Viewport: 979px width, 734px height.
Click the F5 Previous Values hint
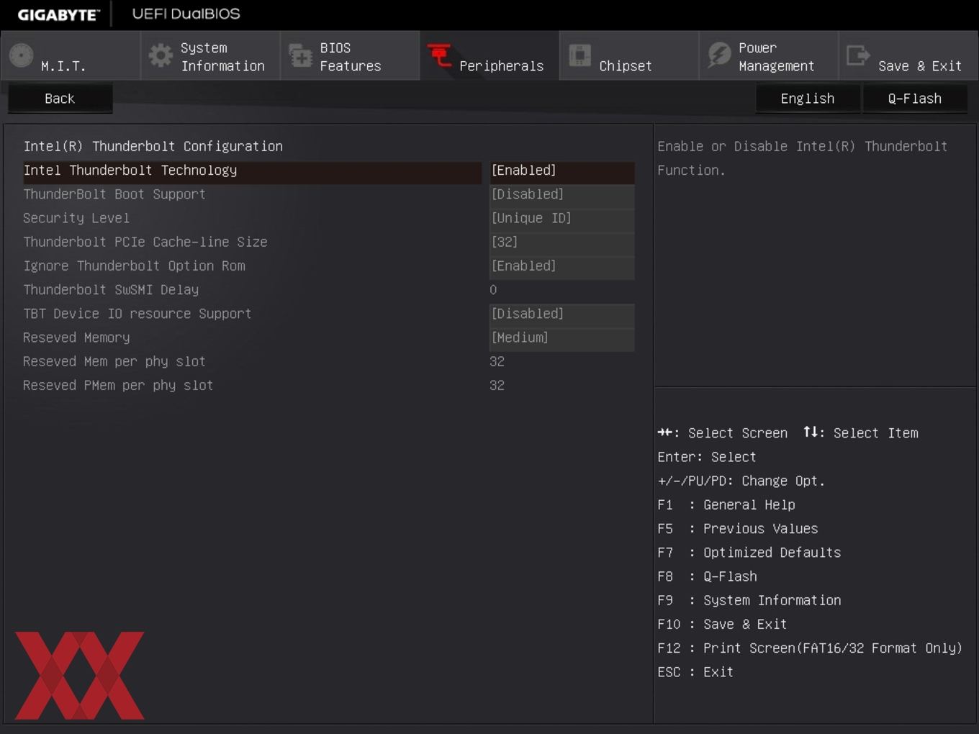pyautogui.click(x=738, y=529)
